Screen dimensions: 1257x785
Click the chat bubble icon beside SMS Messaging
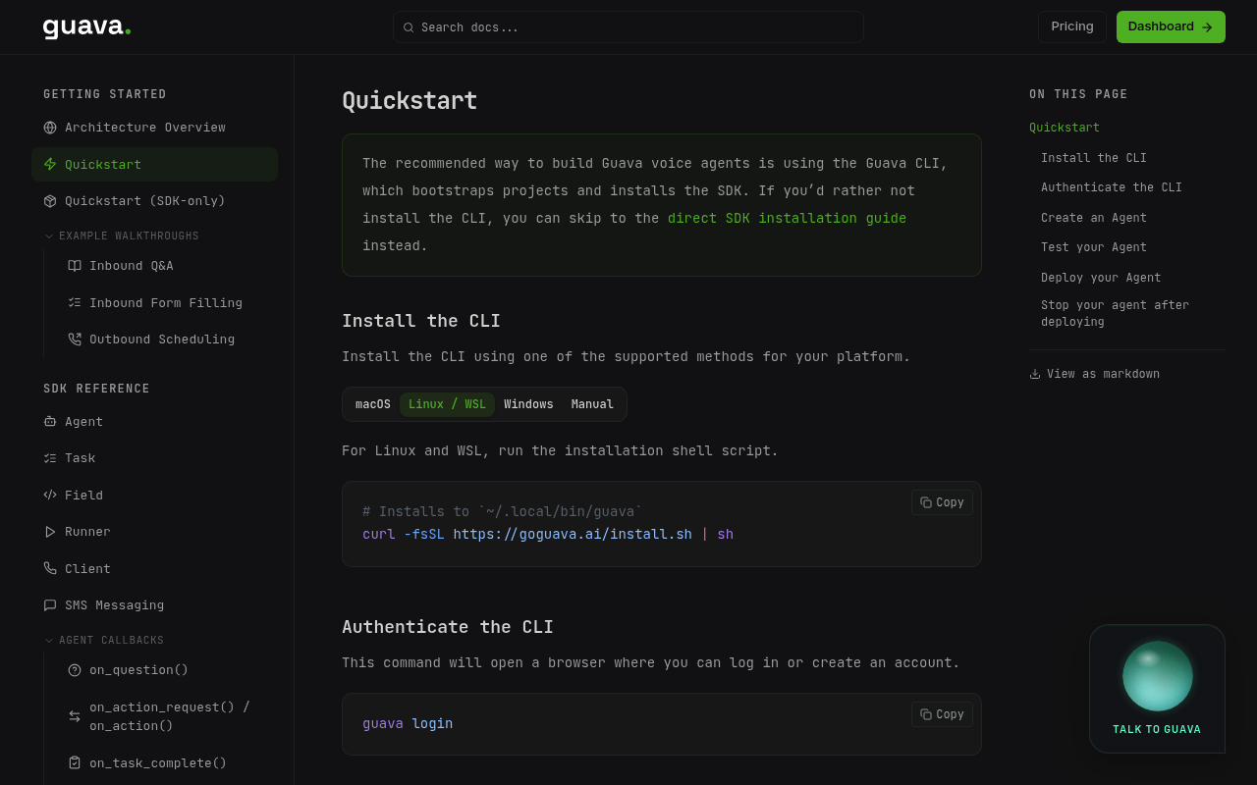pos(50,605)
